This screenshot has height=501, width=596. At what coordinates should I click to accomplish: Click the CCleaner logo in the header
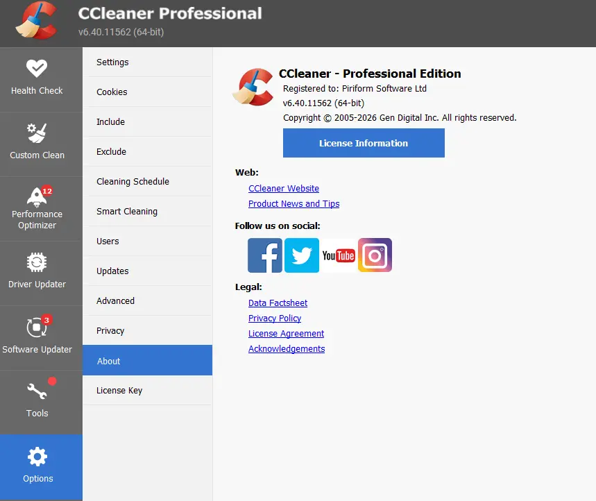37,21
